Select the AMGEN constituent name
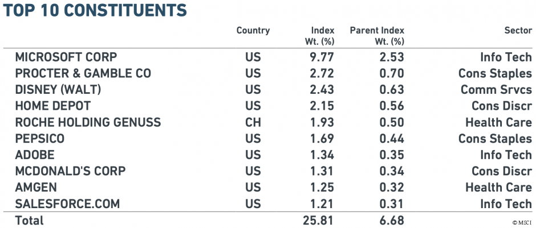 (x=36, y=188)
